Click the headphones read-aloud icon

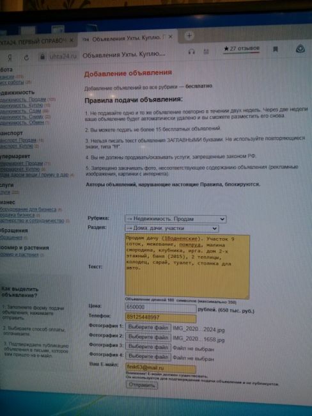[191, 52]
